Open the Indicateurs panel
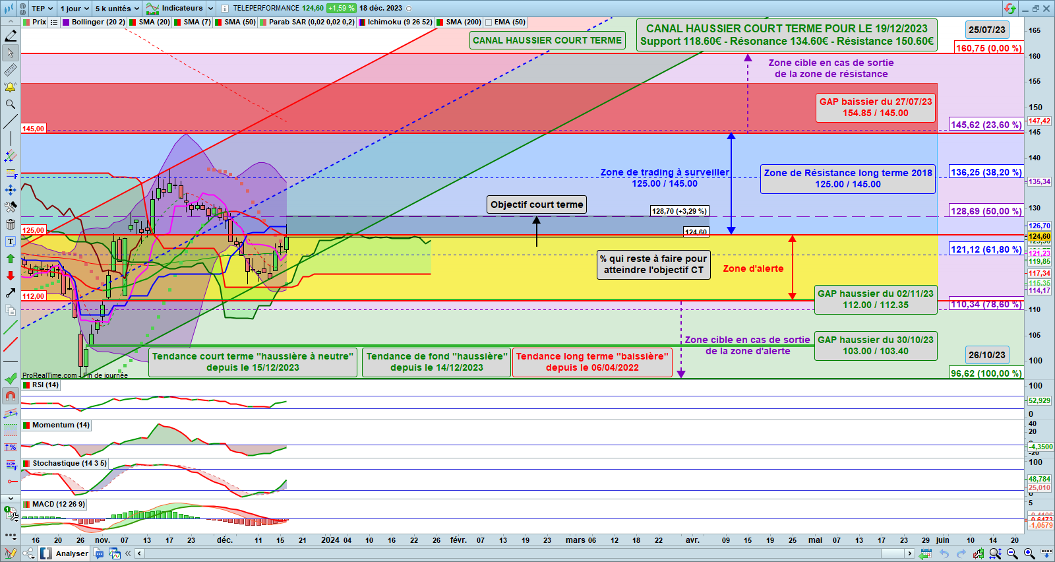The width and height of the screenshot is (1055, 562). pos(175,9)
